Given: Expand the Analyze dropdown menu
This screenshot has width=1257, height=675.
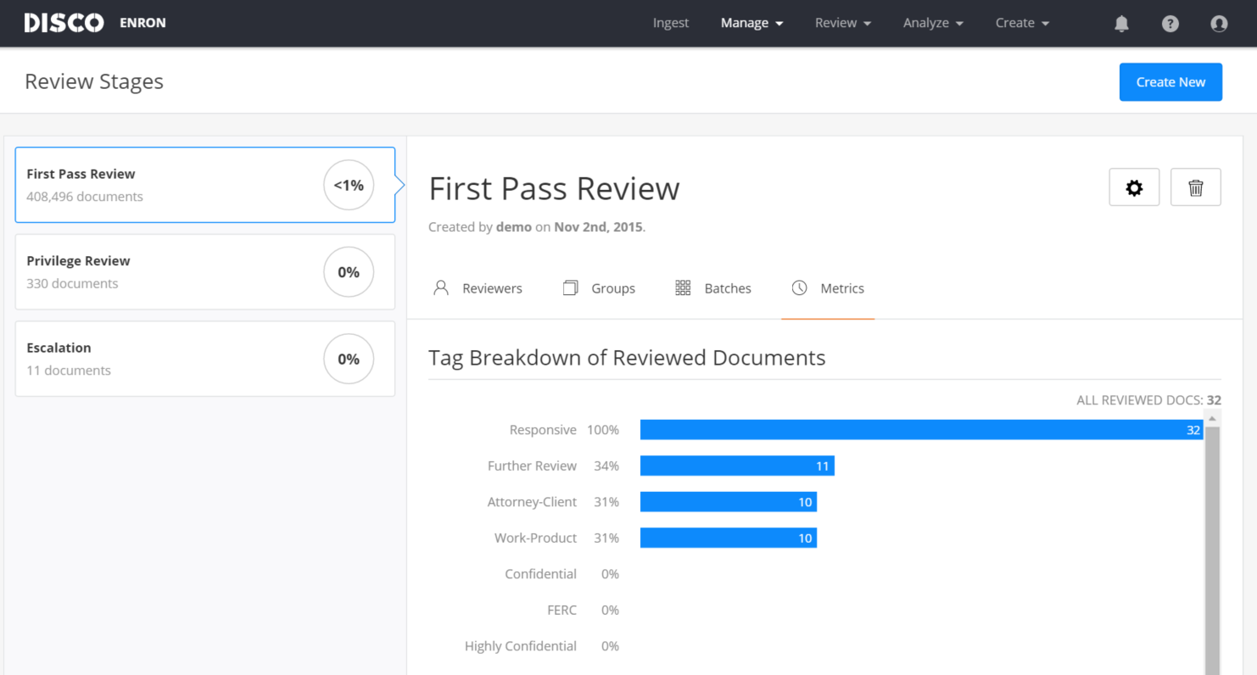Looking at the screenshot, I should click(933, 23).
